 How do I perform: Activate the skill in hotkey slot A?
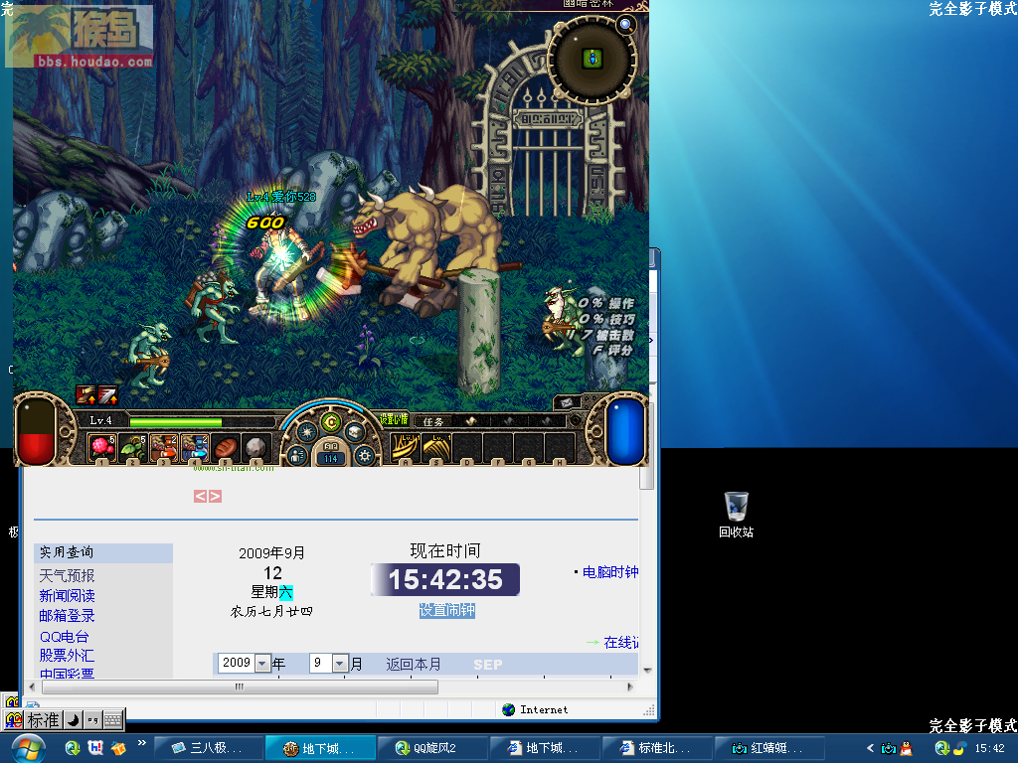click(406, 447)
